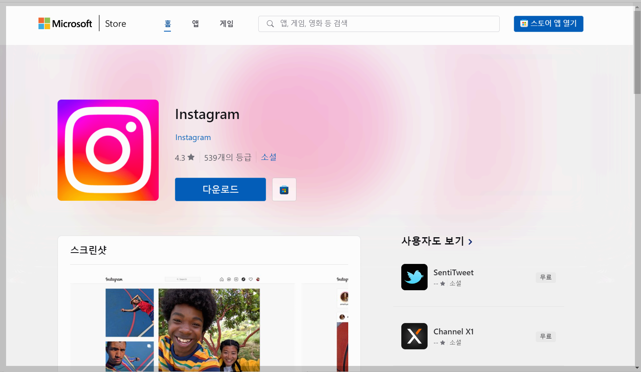This screenshot has width=641, height=372.
Task: Open the SentiTweet app title
Action: click(453, 272)
